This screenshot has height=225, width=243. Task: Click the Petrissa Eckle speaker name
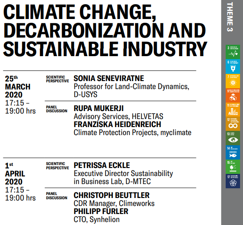[x=102, y=165]
